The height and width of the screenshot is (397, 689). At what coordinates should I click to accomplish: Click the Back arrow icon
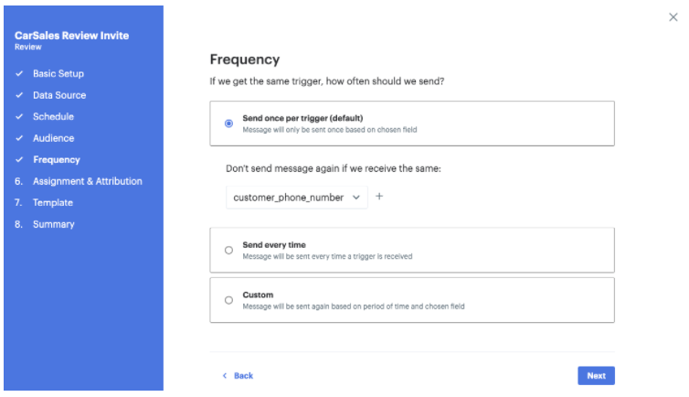[x=225, y=376]
